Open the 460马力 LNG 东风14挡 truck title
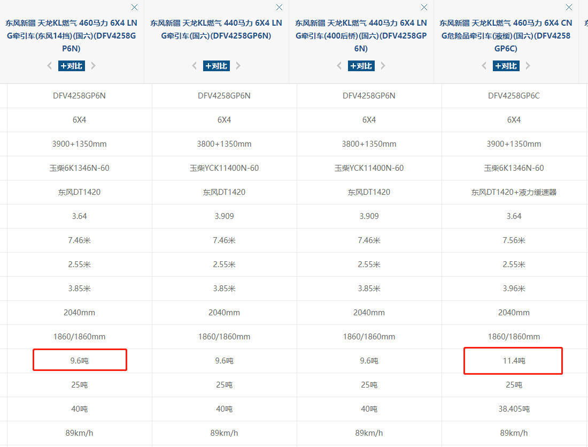 tap(72, 36)
